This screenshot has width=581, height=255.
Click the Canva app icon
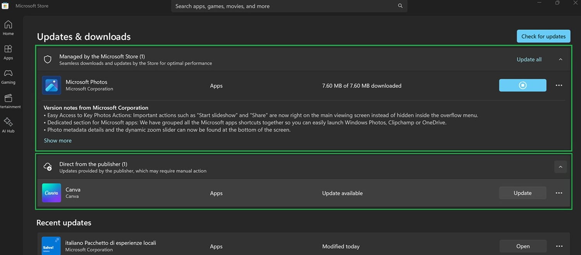click(x=51, y=193)
